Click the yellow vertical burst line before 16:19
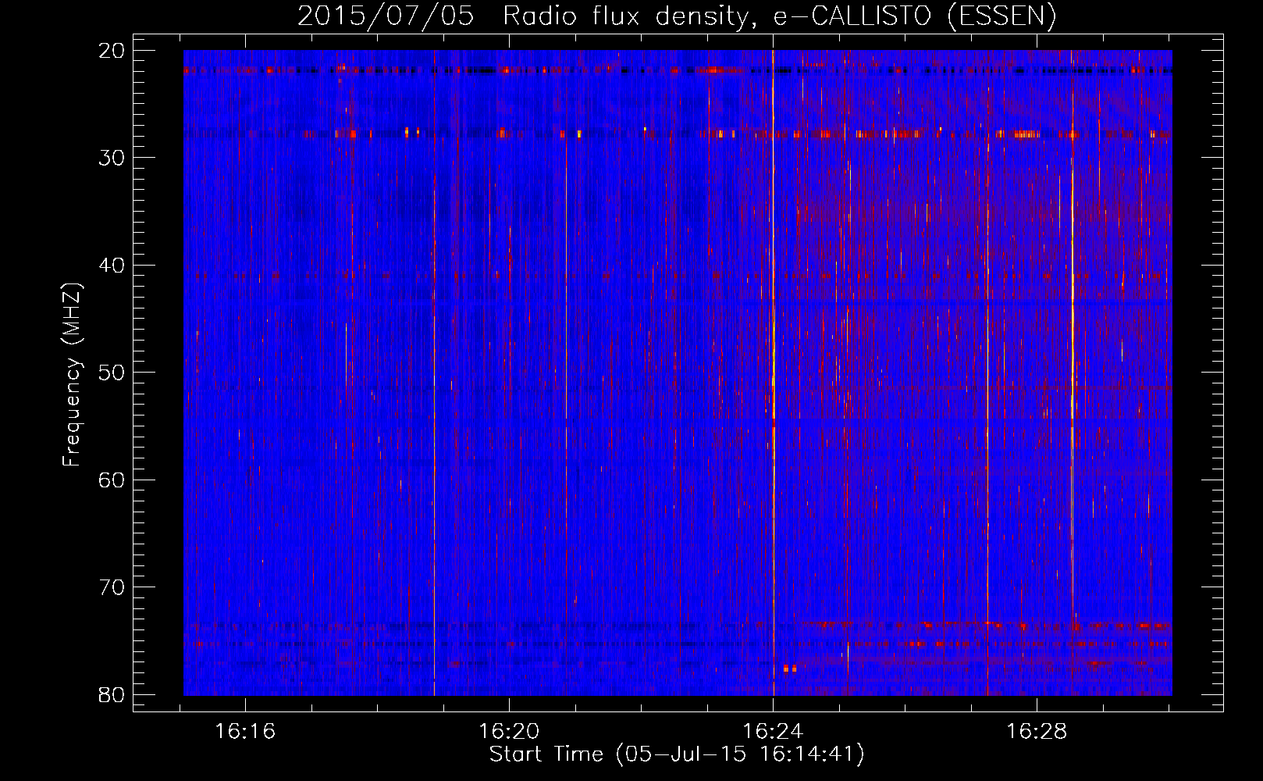The height and width of the screenshot is (781, 1263). coord(434,373)
